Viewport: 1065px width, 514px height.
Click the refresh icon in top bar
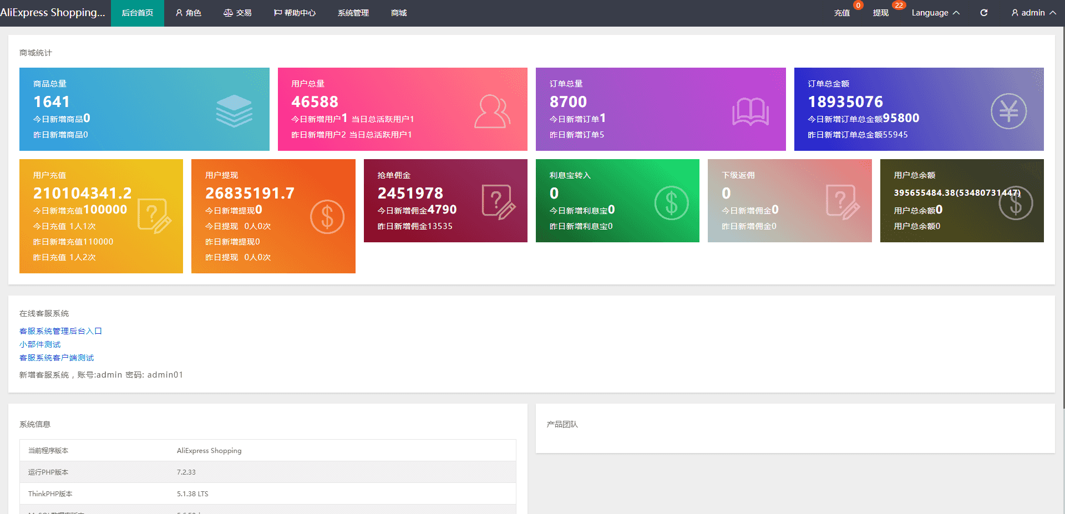pos(983,13)
